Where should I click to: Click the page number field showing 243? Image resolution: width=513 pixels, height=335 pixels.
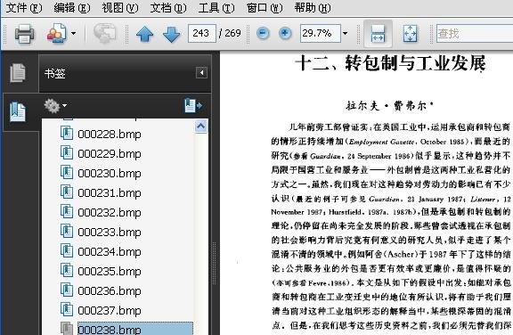click(x=202, y=33)
